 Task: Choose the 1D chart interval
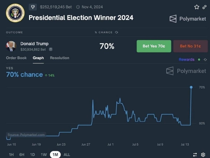(x=33, y=154)
